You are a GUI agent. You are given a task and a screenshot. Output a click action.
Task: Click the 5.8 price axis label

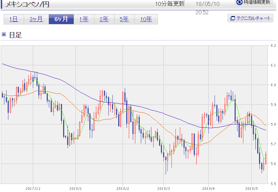coord(273,124)
